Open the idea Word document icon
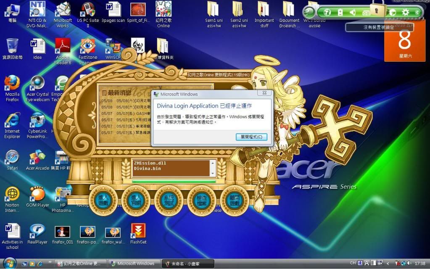The height and width of the screenshot is (269, 430). tap(37, 48)
